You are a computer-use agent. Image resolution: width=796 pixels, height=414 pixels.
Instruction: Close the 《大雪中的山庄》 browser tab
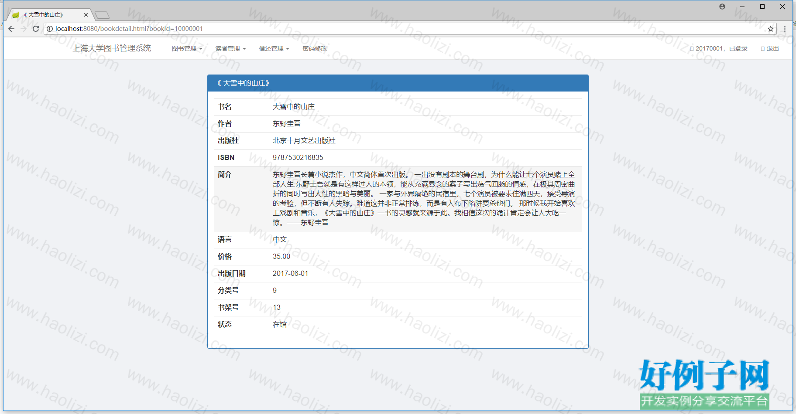click(86, 15)
